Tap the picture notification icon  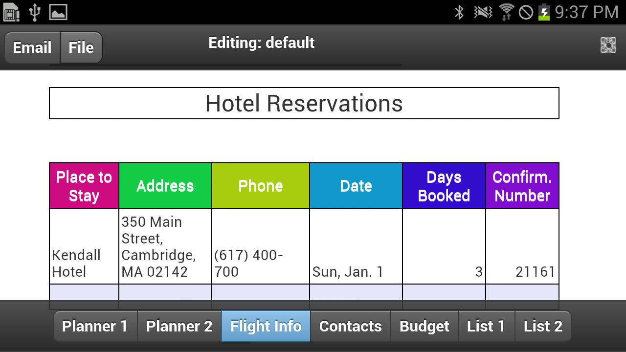[x=58, y=12]
